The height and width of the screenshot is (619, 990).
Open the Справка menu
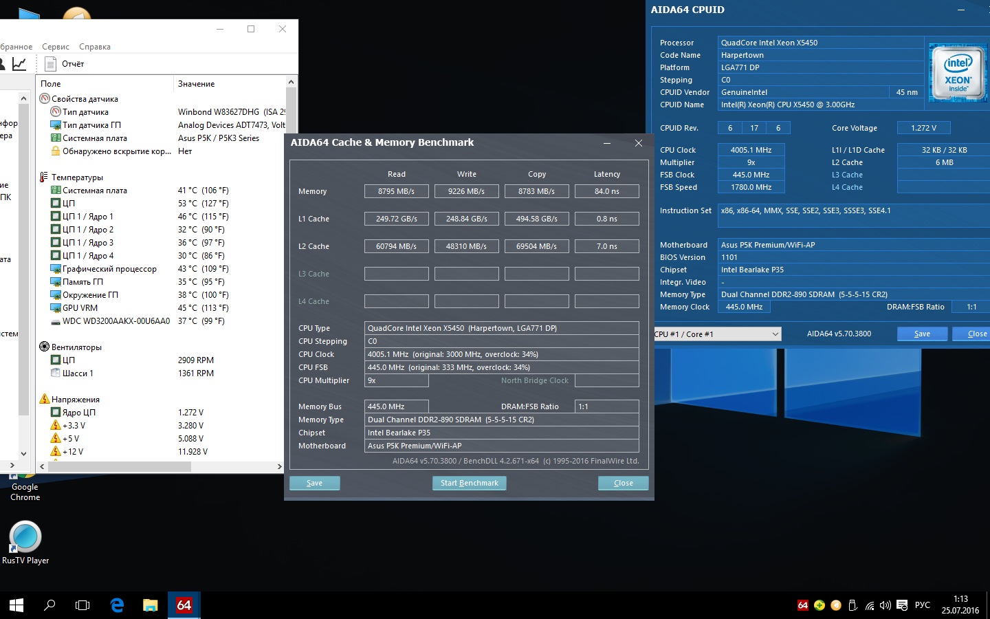95,47
